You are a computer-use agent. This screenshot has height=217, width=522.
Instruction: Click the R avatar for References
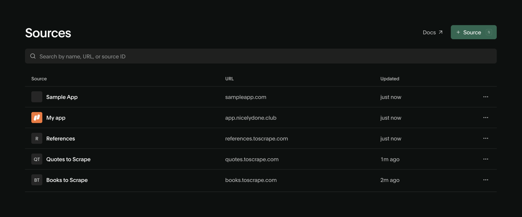tap(37, 138)
